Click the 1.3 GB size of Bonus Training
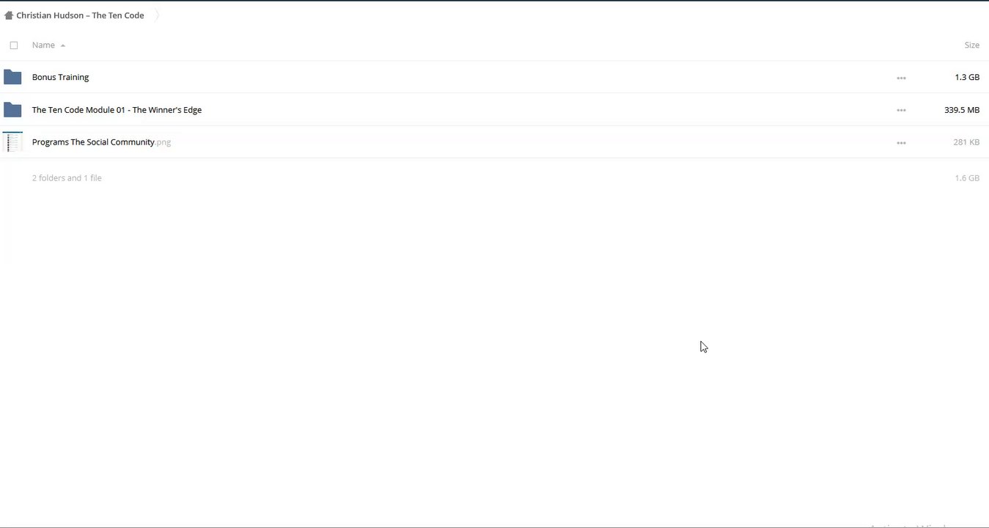 (x=967, y=77)
